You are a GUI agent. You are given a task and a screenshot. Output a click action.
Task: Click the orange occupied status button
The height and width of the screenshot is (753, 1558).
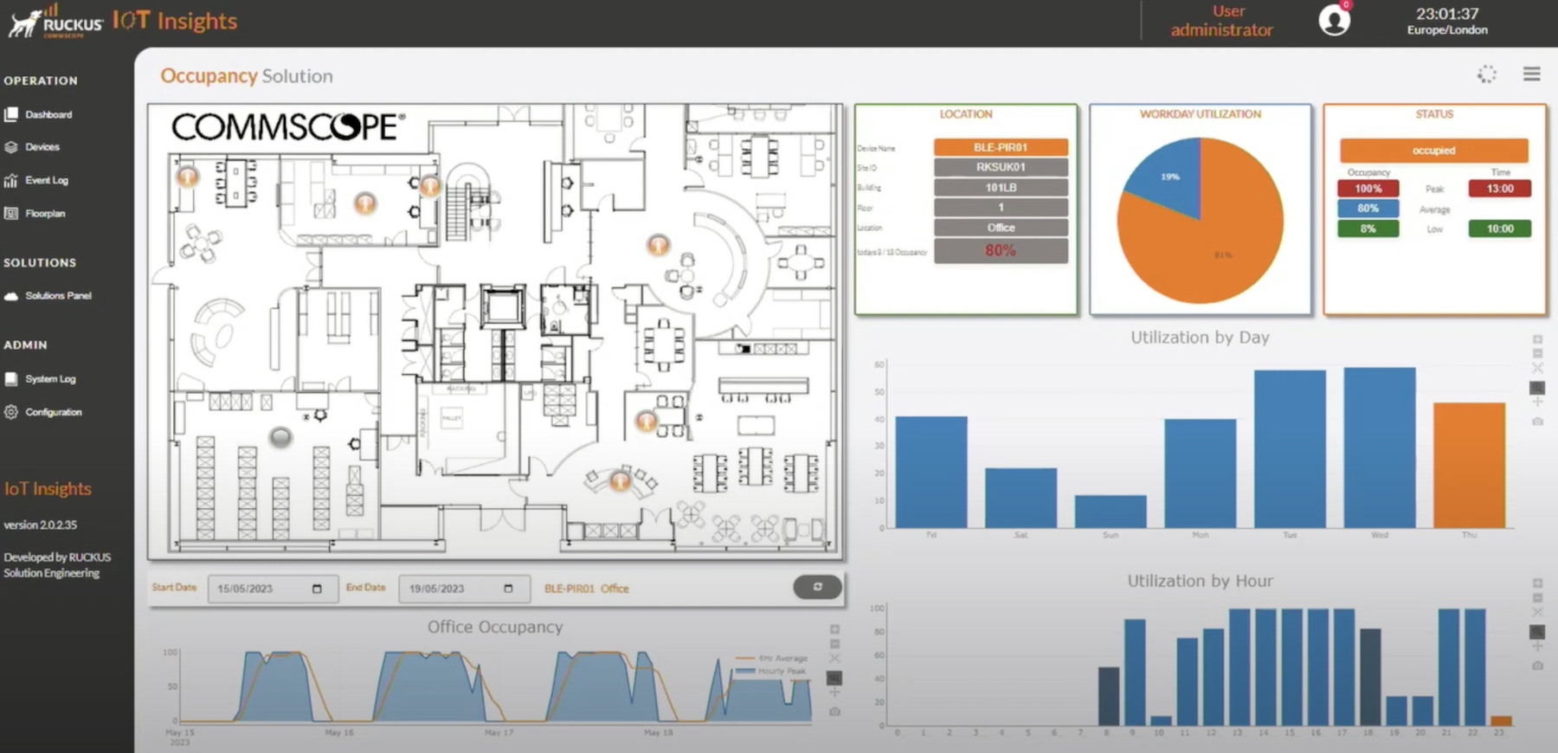(1434, 151)
